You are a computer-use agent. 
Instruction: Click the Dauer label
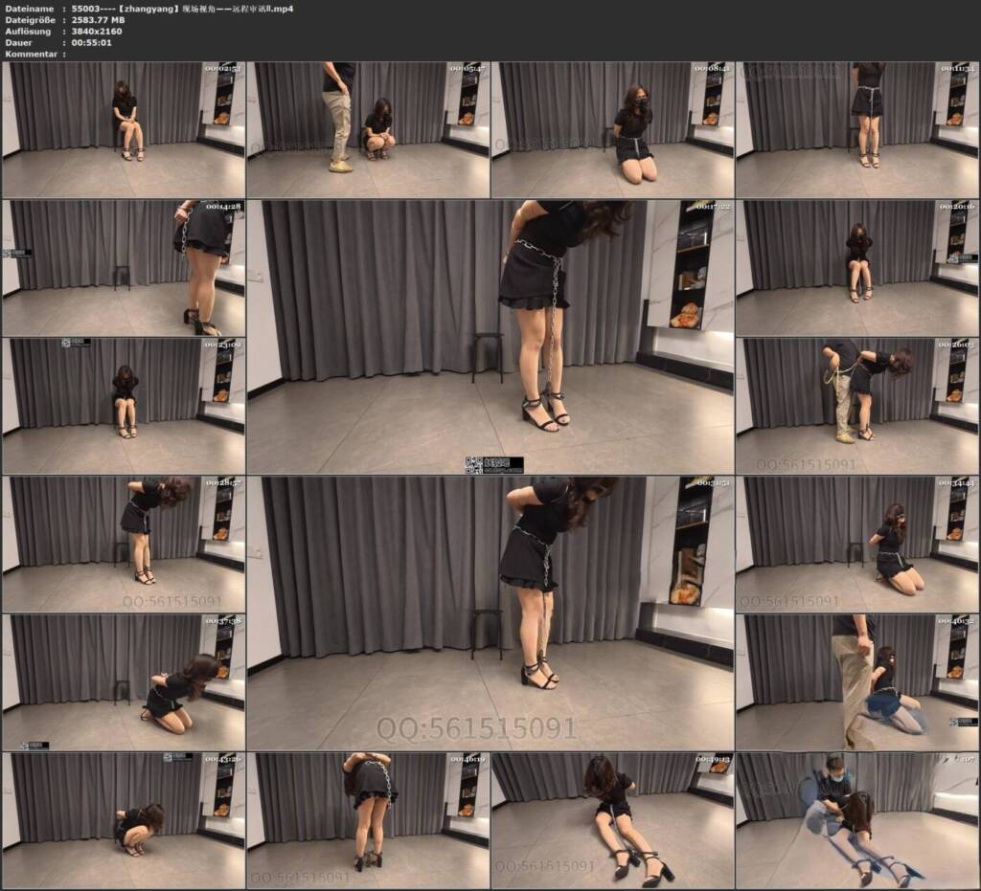tap(18, 42)
